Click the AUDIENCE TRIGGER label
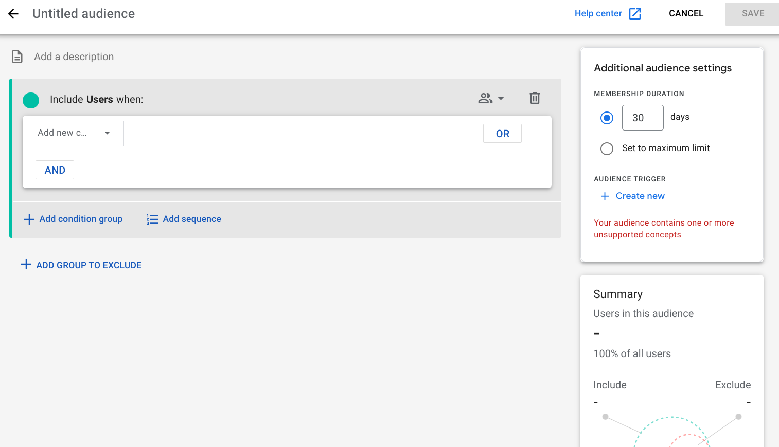 pyautogui.click(x=630, y=179)
